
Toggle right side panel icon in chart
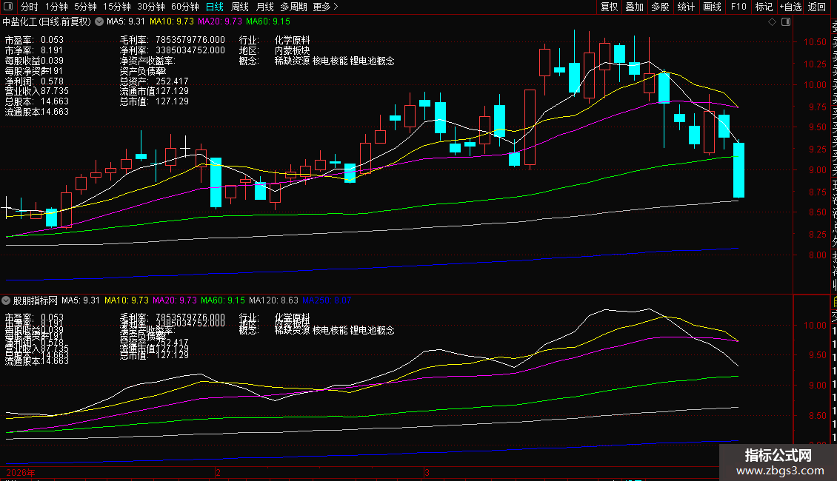click(786, 22)
